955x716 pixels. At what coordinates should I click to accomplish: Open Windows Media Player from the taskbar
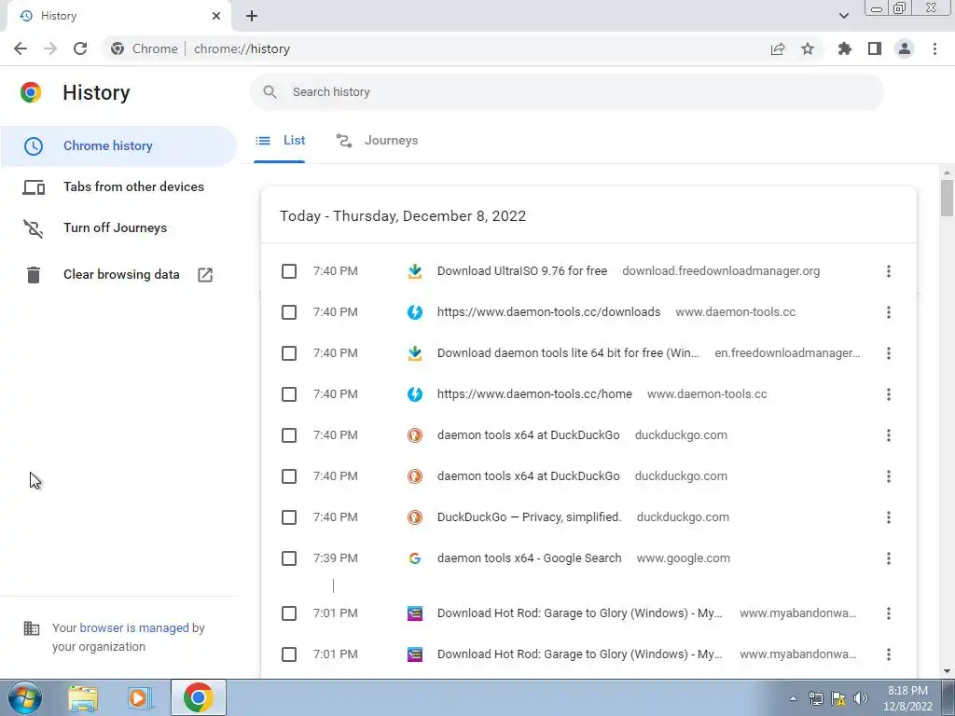(139, 697)
